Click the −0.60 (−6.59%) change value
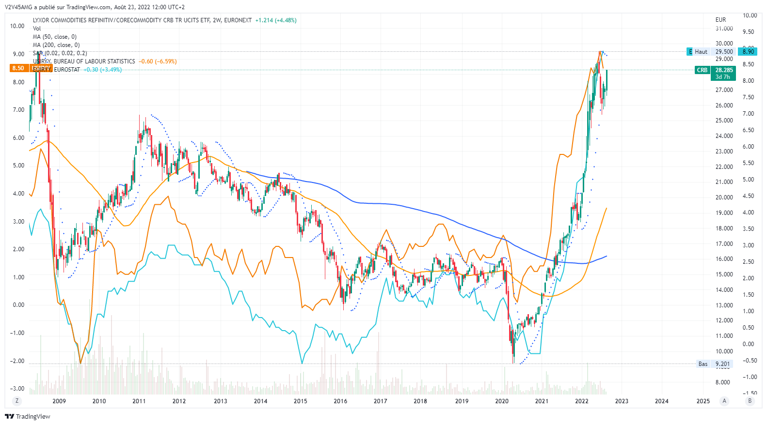 point(158,61)
